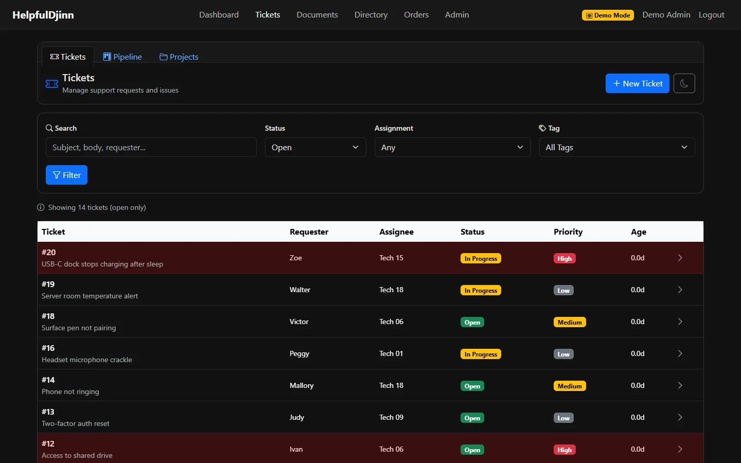Select the Tickets sub-tab
The height and width of the screenshot is (463, 741).
click(x=68, y=57)
